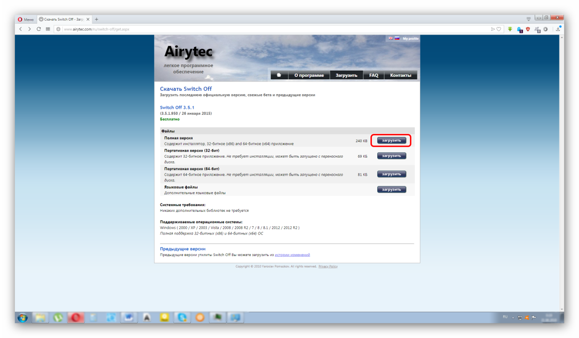Image resolution: width=579 pixels, height=338 pixels.
Task: Open the browser downloads icon
Action: pyautogui.click(x=558, y=29)
